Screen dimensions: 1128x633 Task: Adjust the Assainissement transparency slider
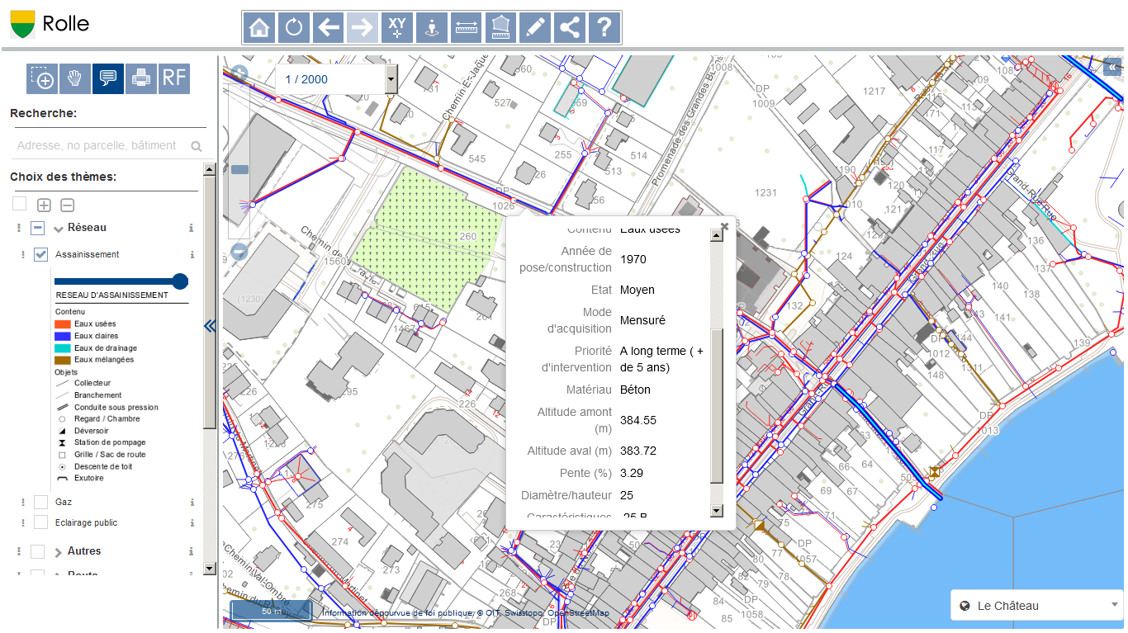click(x=179, y=281)
